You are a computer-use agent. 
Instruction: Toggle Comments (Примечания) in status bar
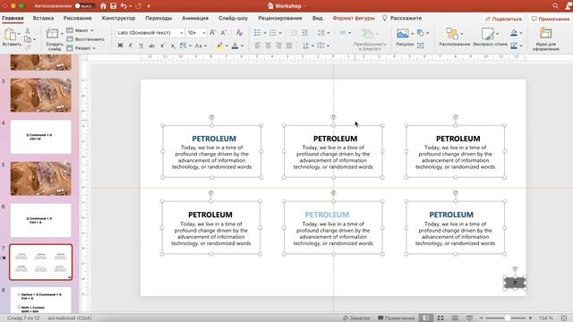(396, 318)
